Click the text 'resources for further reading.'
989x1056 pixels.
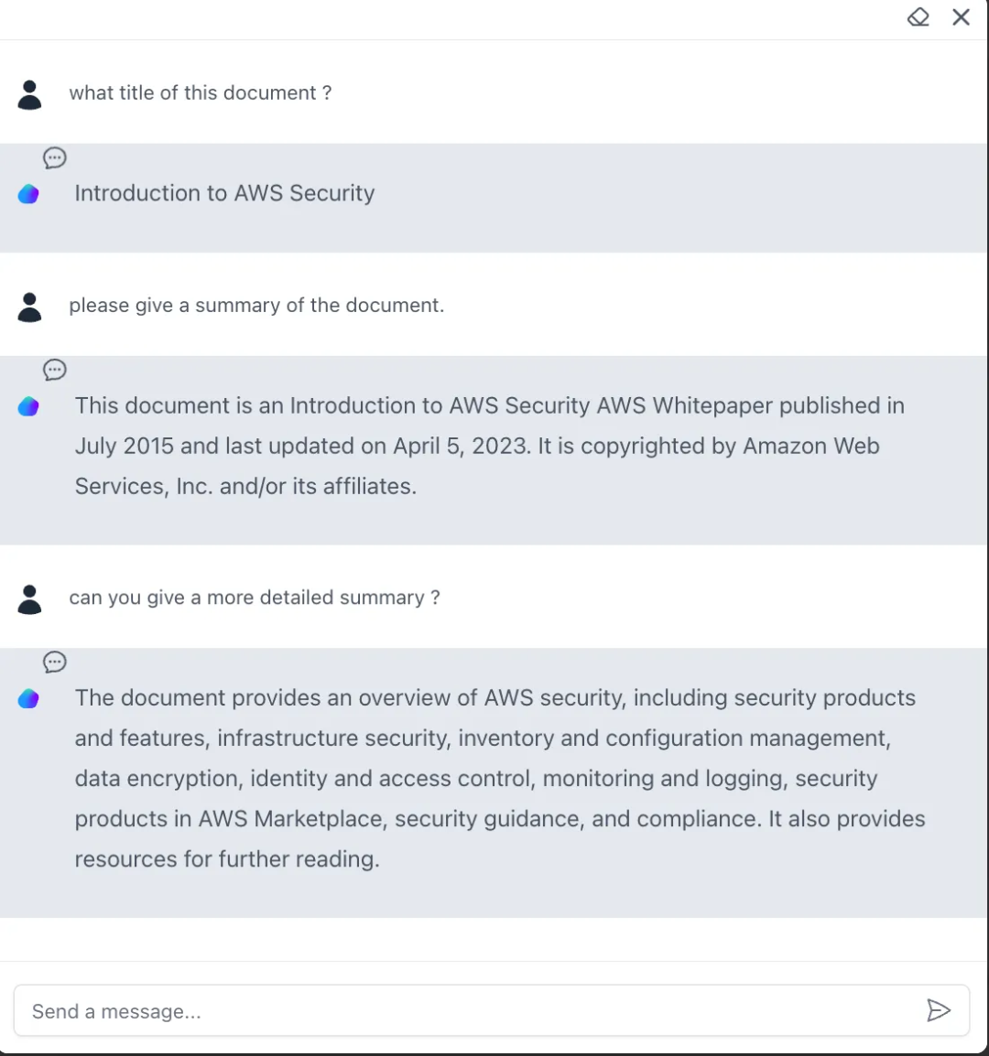coord(227,859)
